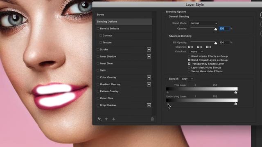Select Blending Options in Styles list

124,22
